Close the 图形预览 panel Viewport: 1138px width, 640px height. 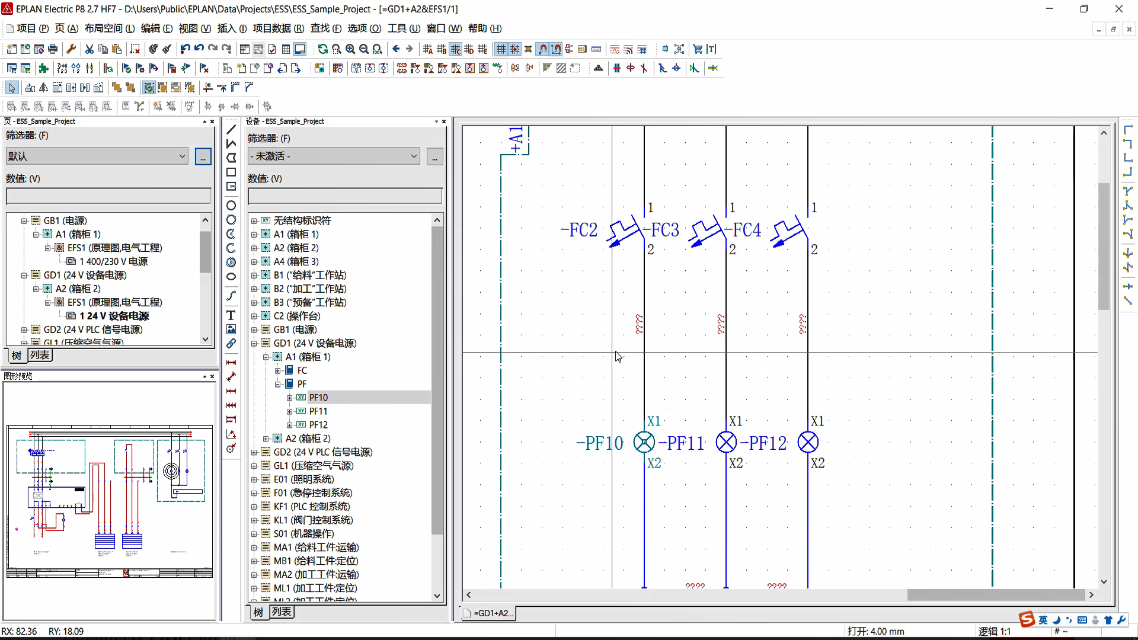tap(212, 376)
